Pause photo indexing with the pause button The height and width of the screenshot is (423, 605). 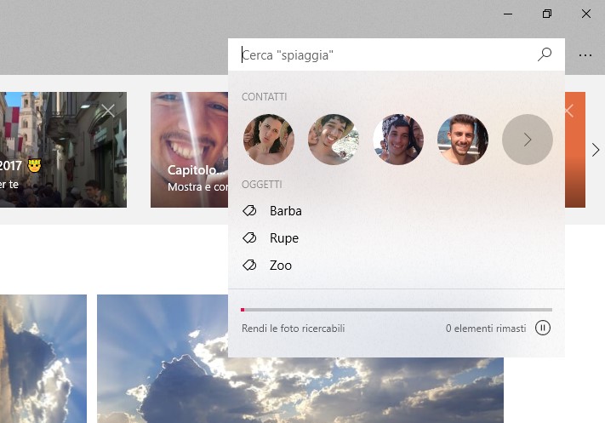click(x=543, y=328)
